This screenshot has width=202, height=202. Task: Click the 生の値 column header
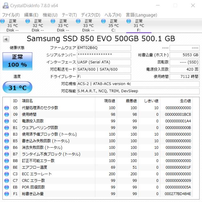tap(176, 101)
